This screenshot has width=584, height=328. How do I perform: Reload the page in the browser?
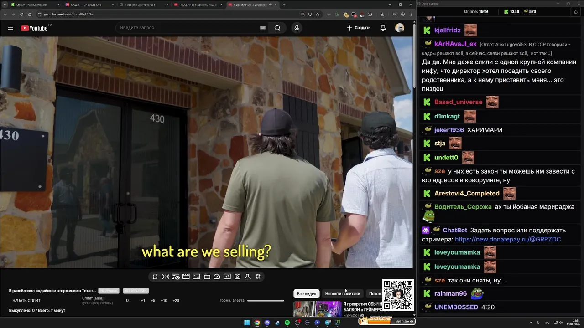(x=21, y=14)
